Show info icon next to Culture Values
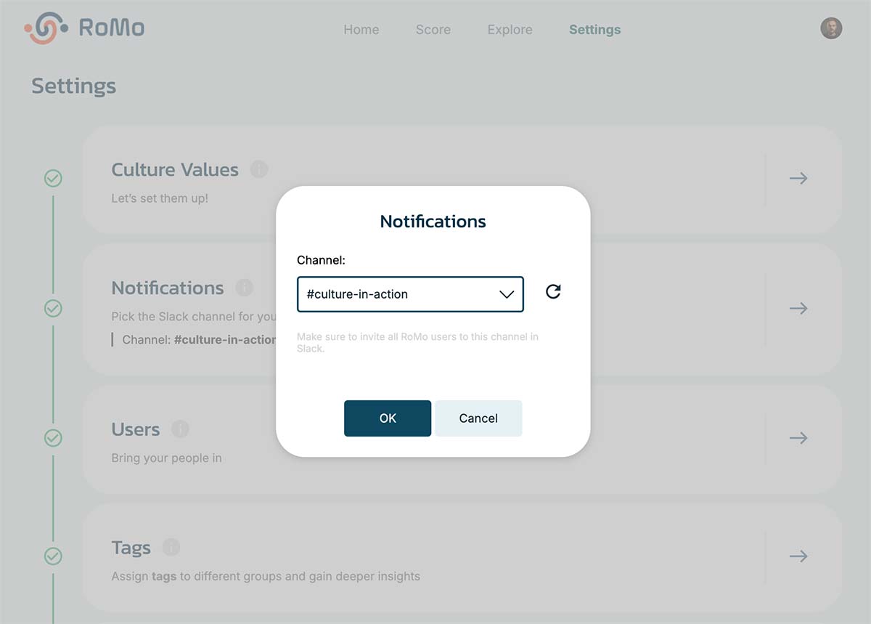The width and height of the screenshot is (871, 624). [259, 169]
